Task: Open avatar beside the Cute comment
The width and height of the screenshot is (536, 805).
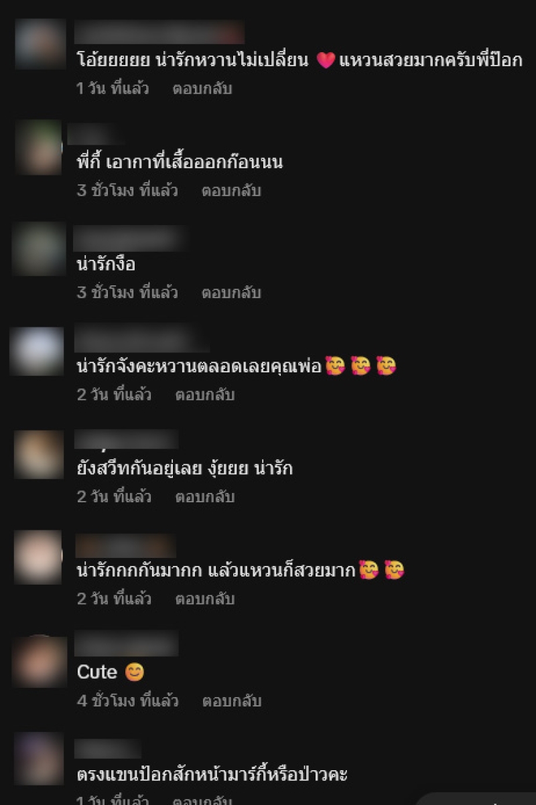Action: pos(40,662)
